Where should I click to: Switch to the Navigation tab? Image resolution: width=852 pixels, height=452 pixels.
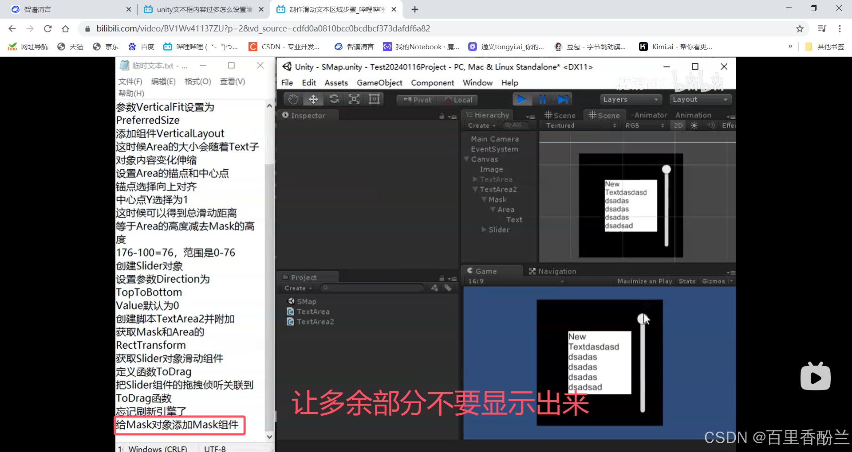[553, 271]
